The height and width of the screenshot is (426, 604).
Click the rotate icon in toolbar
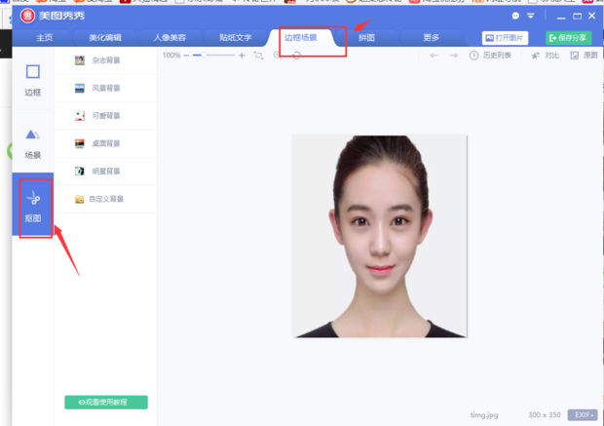pos(296,56)
